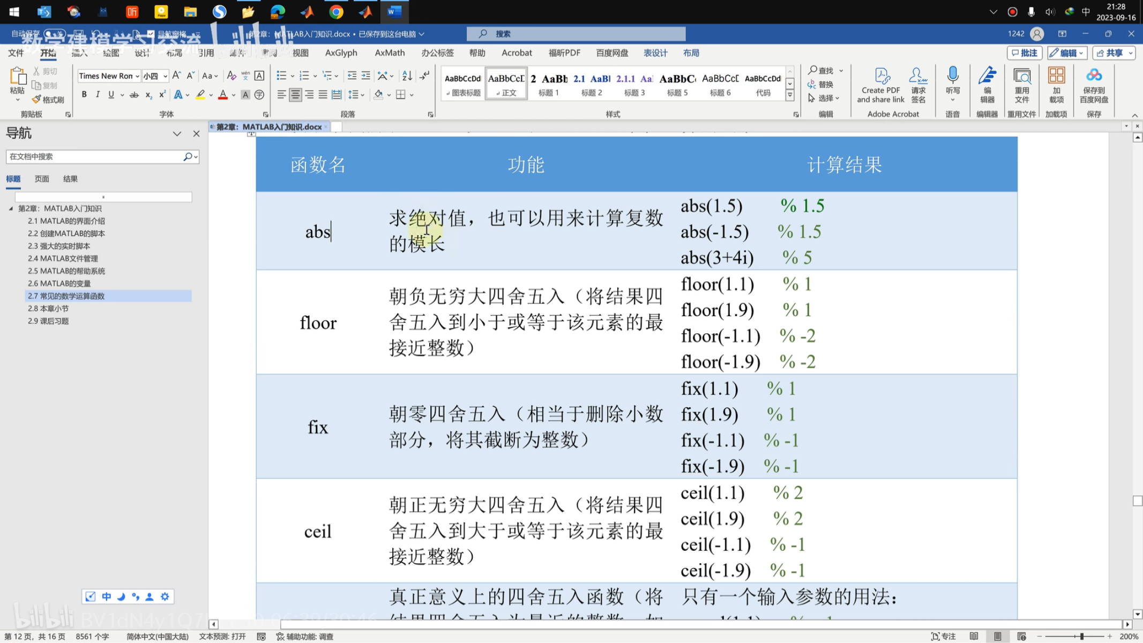This screenshot has height=643, width=1143.
Task: Click the Bold formatting icon
Action: (84, 95)
